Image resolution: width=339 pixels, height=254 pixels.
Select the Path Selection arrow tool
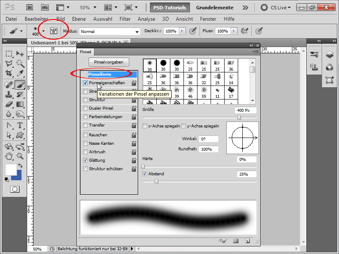click(9, 135)
